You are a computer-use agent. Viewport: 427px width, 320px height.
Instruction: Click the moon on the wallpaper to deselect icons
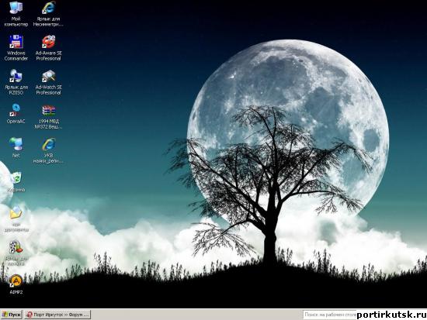click(313, 81)
